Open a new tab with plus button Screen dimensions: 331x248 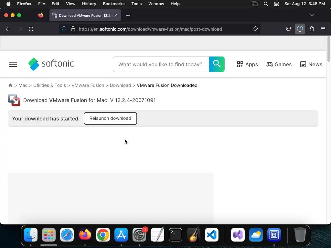(x=128, y=15)
